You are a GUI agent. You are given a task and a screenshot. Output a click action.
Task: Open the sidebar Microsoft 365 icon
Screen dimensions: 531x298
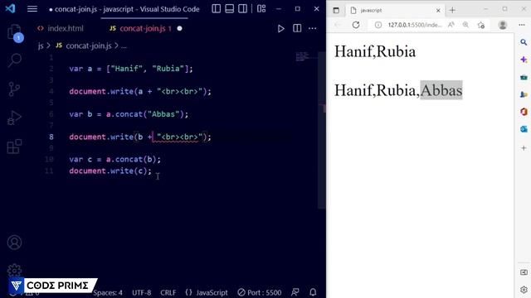(x=524, y=112)
